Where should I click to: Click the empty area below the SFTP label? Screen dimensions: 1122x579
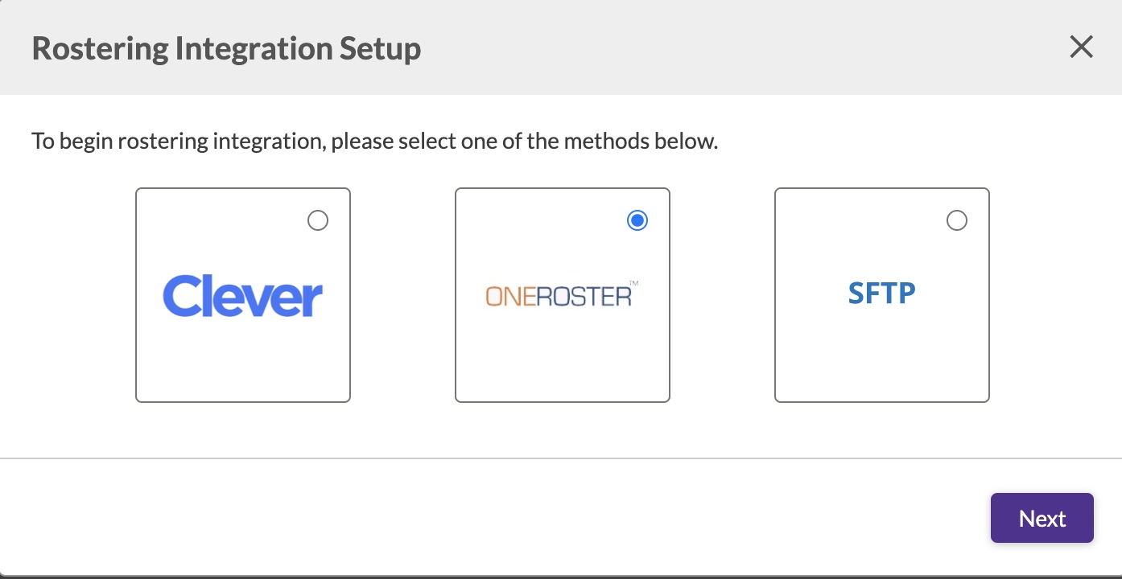881,362
